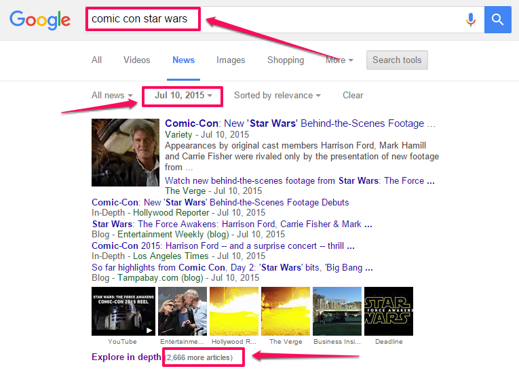519x373 pixels.
Task: Open the Shopping tab
Action: pos(286,60)
